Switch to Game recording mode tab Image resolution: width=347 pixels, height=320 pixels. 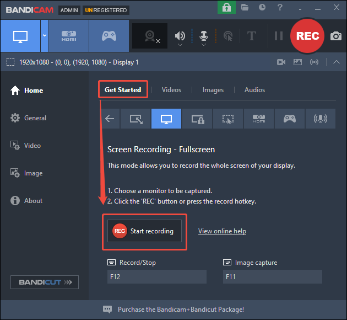[x=109, y=36]
